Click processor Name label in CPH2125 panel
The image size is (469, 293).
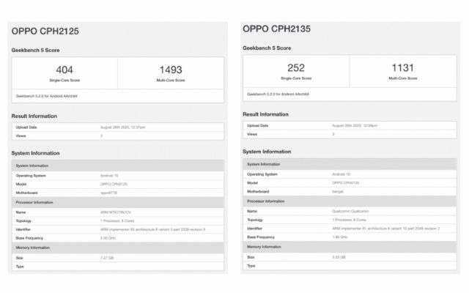[21, 212]
